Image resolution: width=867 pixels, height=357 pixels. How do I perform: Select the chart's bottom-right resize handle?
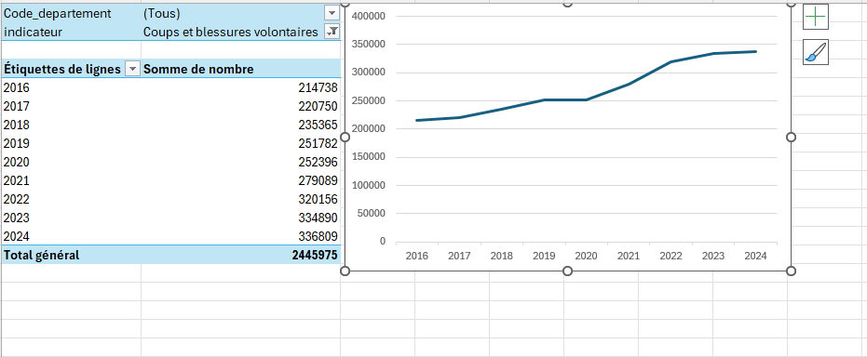pos(791,271)
